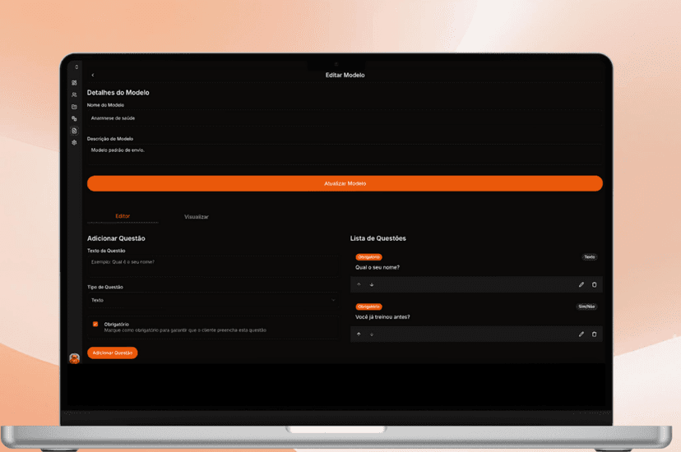The image size is (681, 452).
Task: Switch to the Visualizar tab
Action: click(197, 217)
